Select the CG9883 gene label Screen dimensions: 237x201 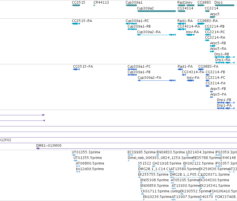[x=204, y=3]
